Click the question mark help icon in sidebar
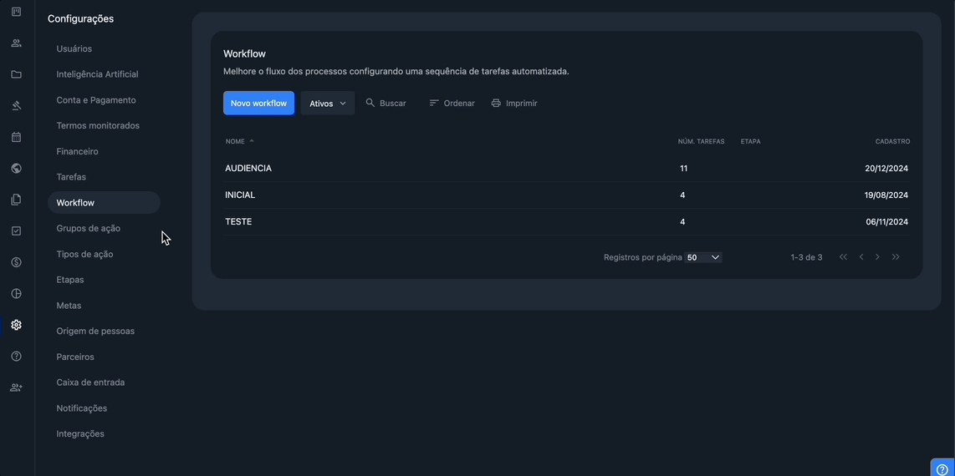Image resolution: width=955 pixels, height=476 pixels. 17,357
